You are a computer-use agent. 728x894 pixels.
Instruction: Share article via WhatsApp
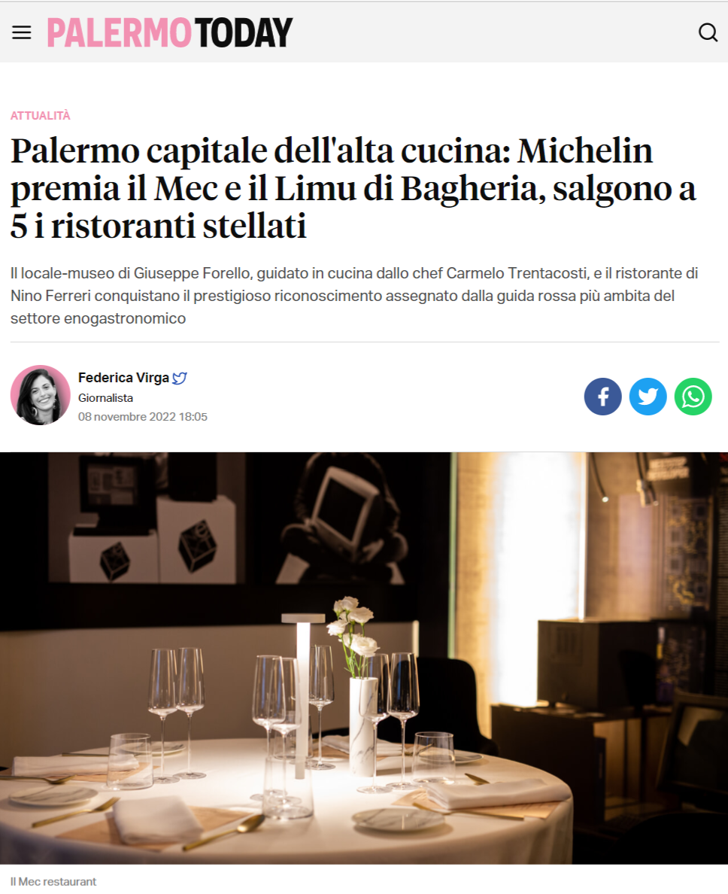pyautogui.click(x=693, y=397)
